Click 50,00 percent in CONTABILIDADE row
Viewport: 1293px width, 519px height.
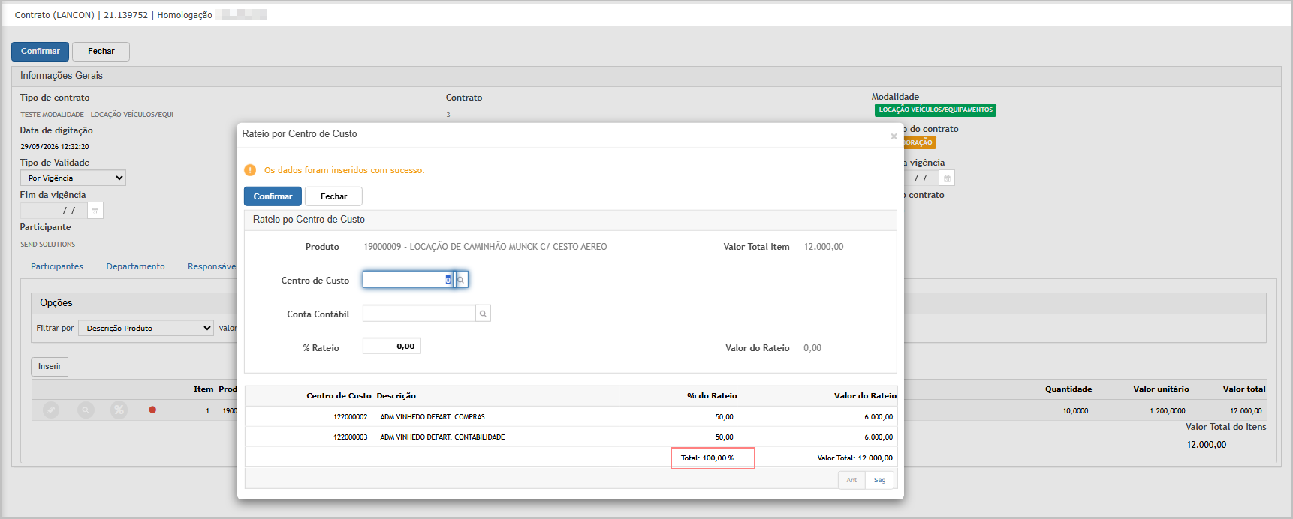pyautogui.click(x=724, y=436)
